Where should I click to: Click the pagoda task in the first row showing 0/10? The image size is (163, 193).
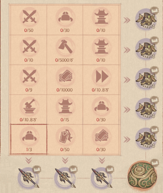[x=101, y=20]
